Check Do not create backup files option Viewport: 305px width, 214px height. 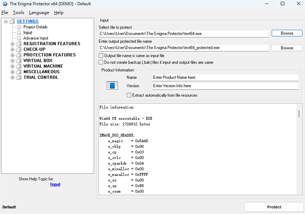pos(101,62)
